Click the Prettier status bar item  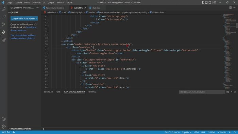pyautogui.click(x=222, y=132)
